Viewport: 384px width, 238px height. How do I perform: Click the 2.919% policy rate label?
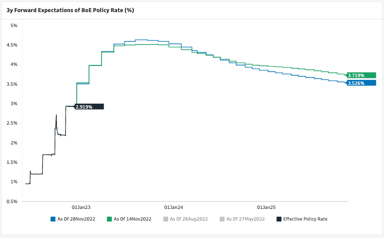pos(89,106)
